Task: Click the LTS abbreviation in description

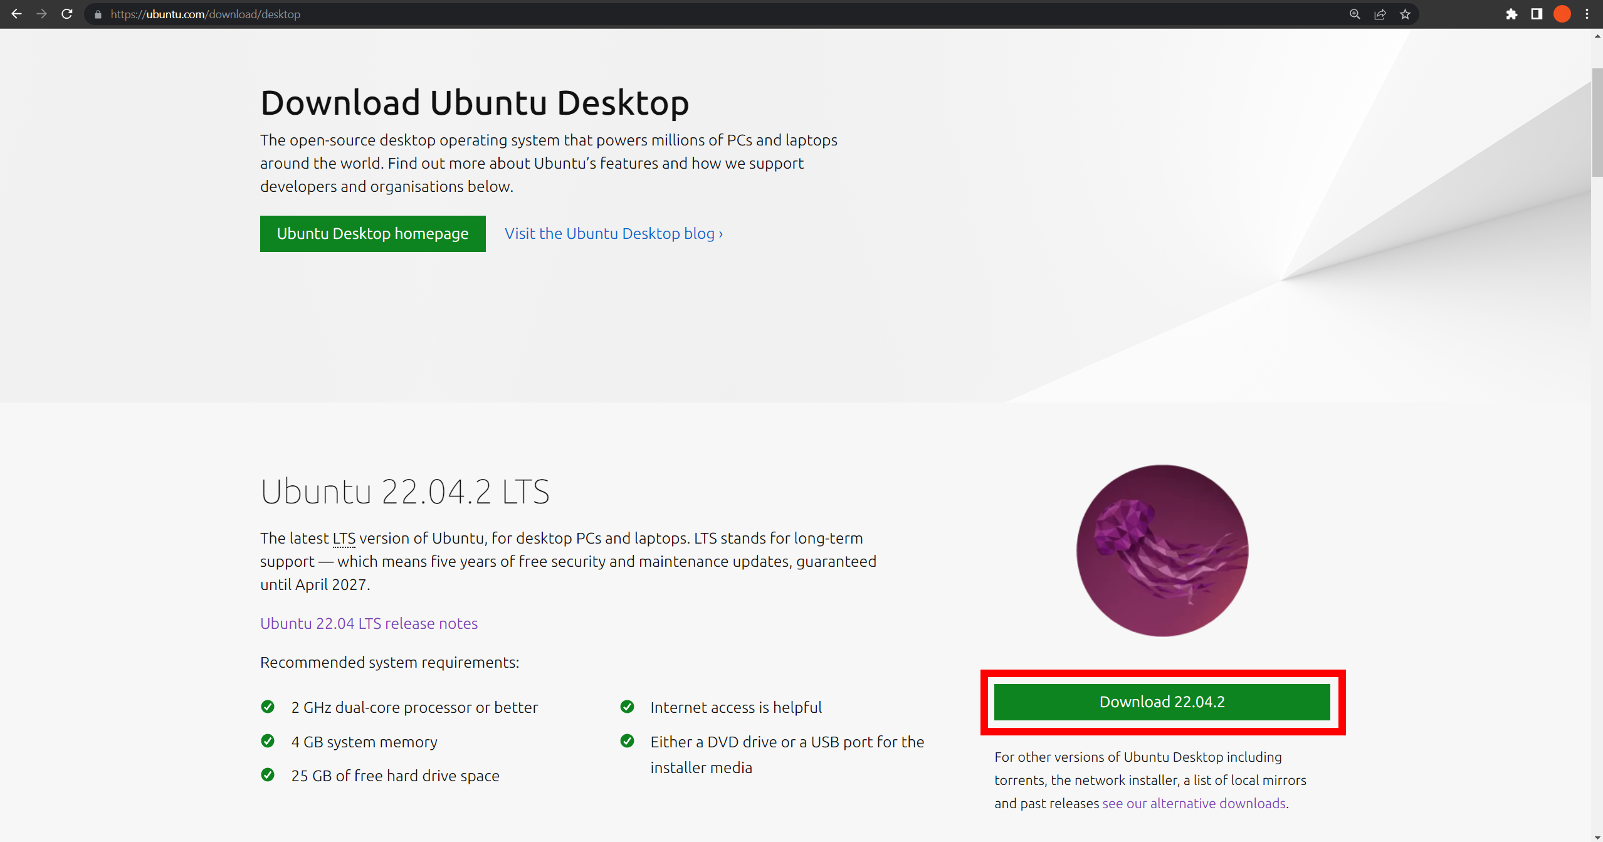Action: point(344,539)
